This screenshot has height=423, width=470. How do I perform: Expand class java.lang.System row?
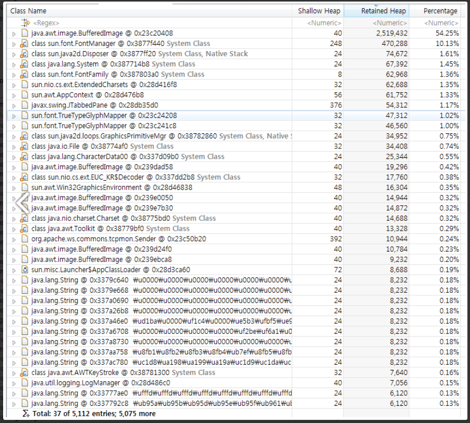coord(14,65)
